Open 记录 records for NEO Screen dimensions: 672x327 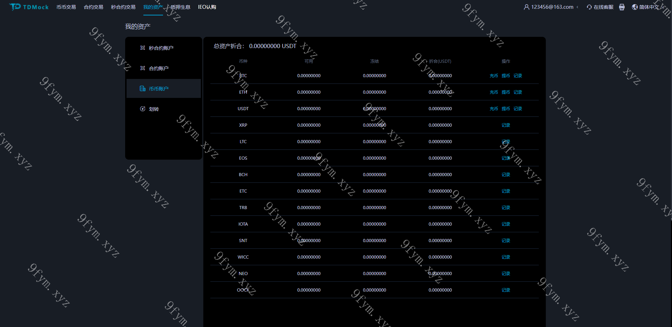506,274
